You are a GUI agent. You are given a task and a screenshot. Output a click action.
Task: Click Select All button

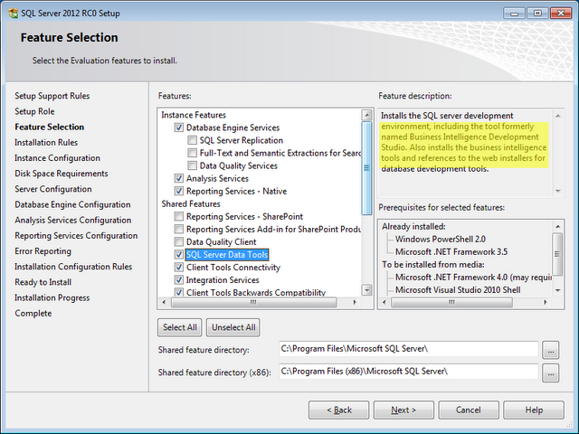click(180, 327)
